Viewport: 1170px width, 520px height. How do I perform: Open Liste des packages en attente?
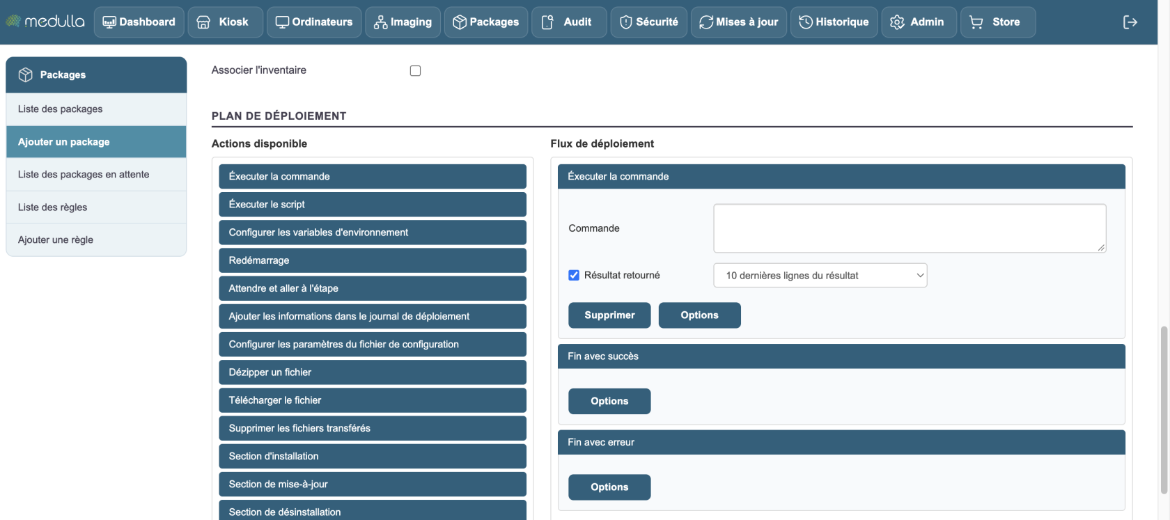click(x=96, y=175)
